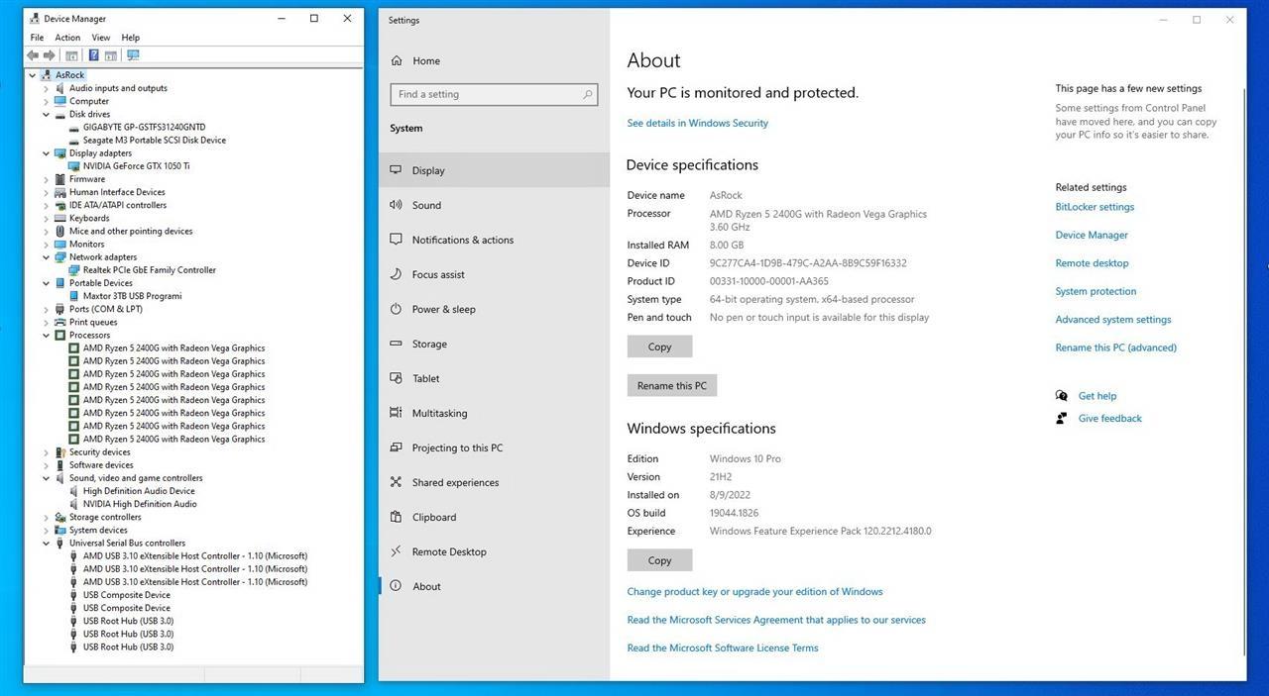Click the magnifier icon in Find a setting
Image resolution: width=1269 pixels, height=696 pixels.
587,94
